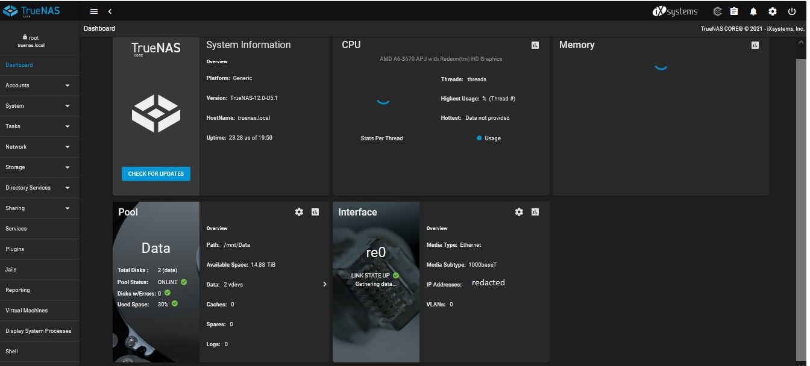
Task: Open the Dashboard sidebar item
Action: pyautogui.click(x=39, y=65)
